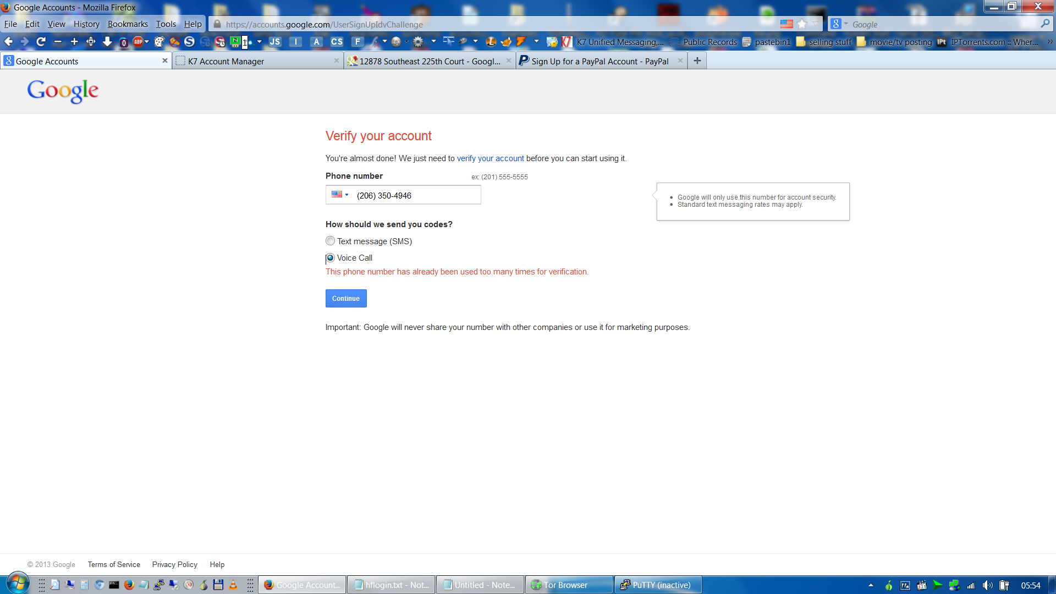Open the Windows Start menu
The image size is (1056, 594).
point(18,584)
